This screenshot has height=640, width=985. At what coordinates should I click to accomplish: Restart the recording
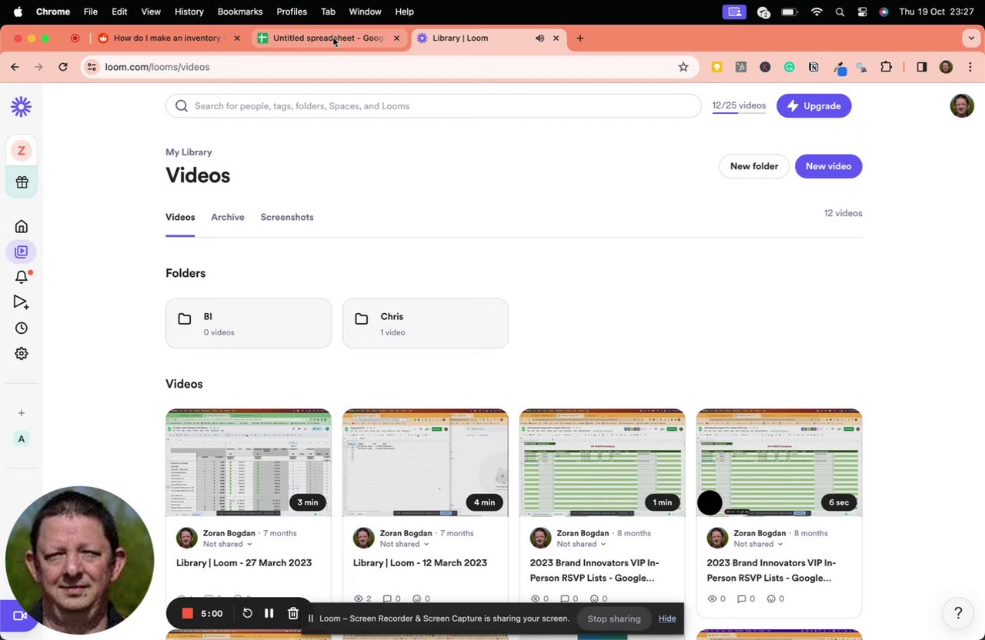point(247,613)
